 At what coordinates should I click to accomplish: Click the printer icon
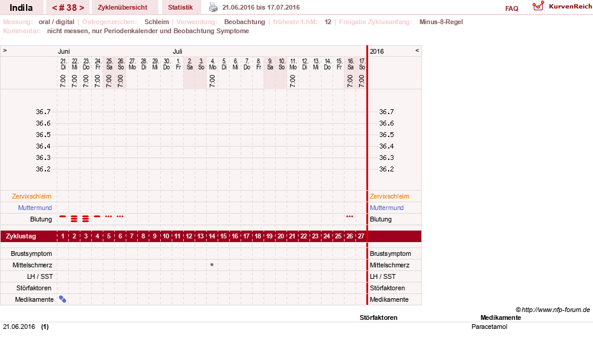(x=213, y=7)
